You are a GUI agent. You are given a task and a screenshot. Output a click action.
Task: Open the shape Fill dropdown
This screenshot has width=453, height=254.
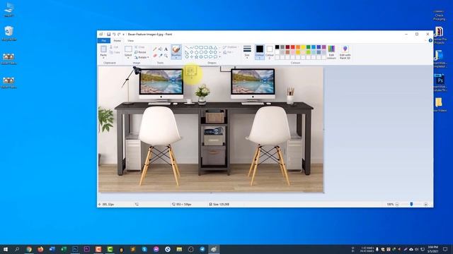pos(229,52)
